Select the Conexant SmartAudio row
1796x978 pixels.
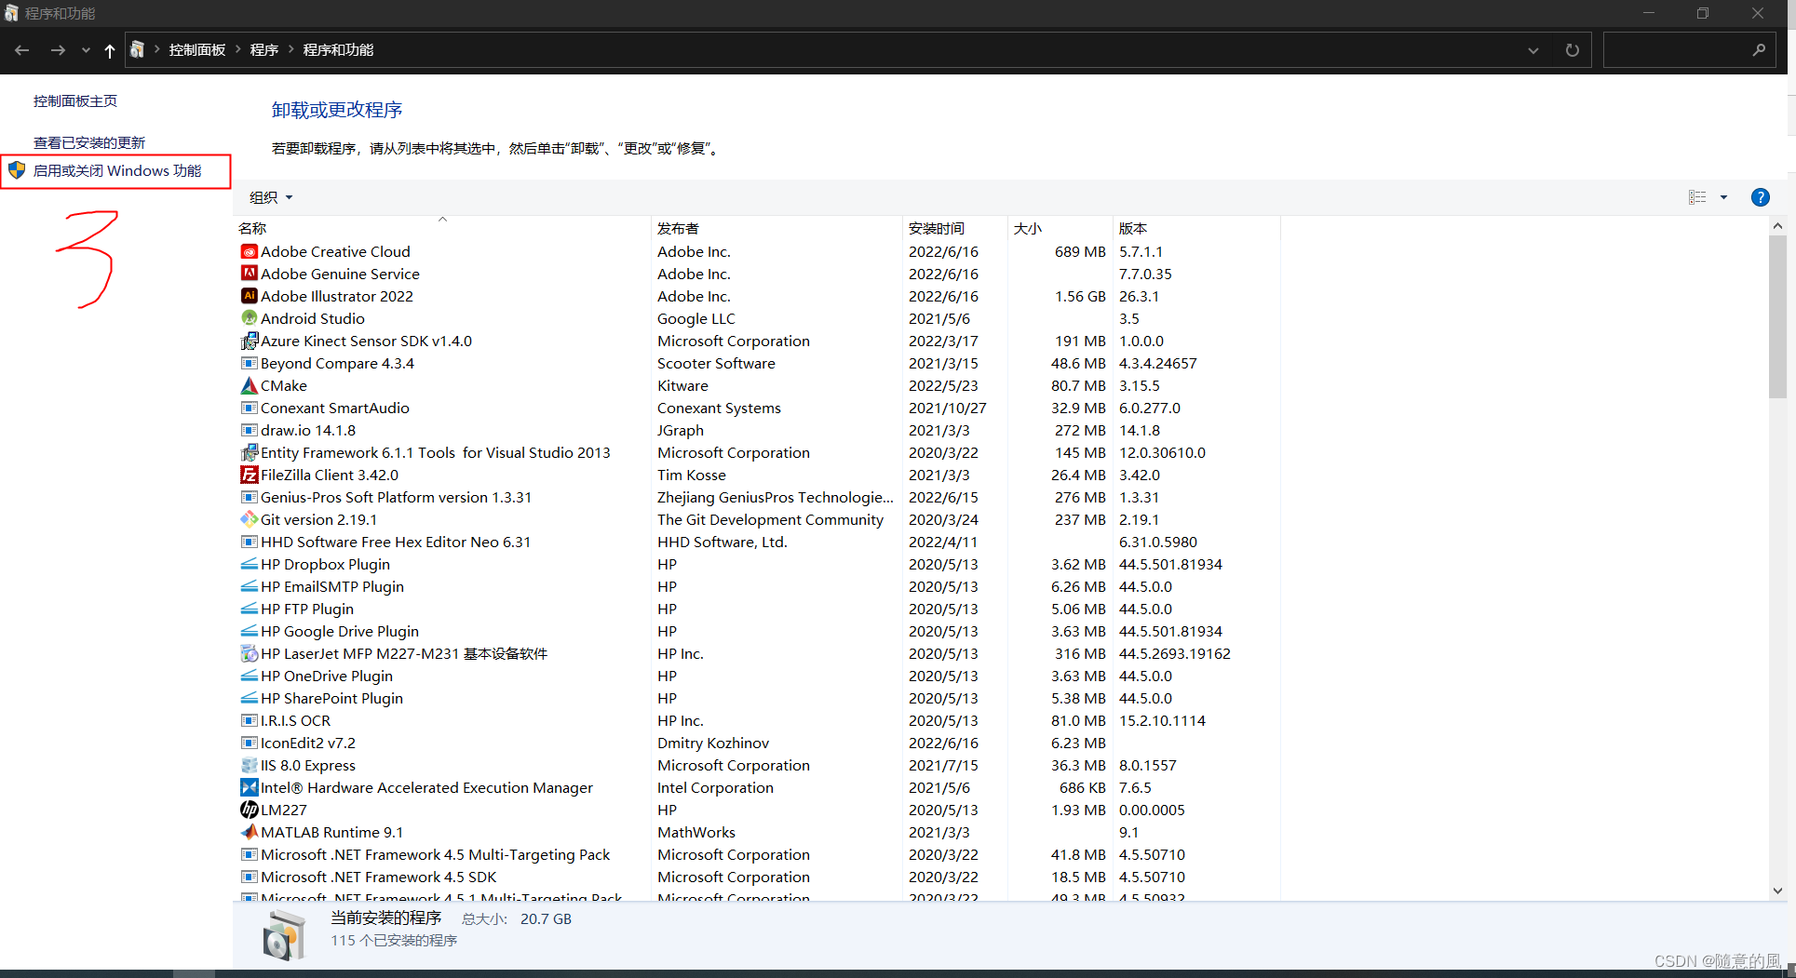click(757, 408)
